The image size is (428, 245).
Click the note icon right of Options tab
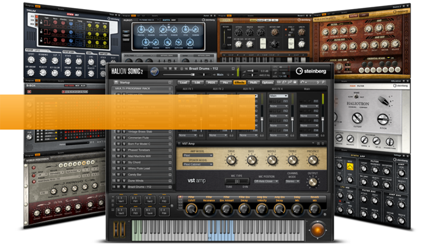click(289, 82)
